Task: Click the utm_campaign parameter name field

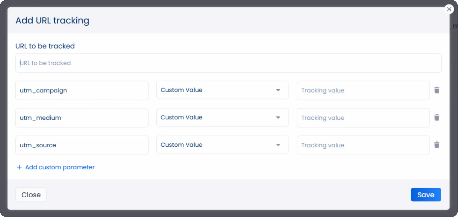Action: click(x=82, y=90)
